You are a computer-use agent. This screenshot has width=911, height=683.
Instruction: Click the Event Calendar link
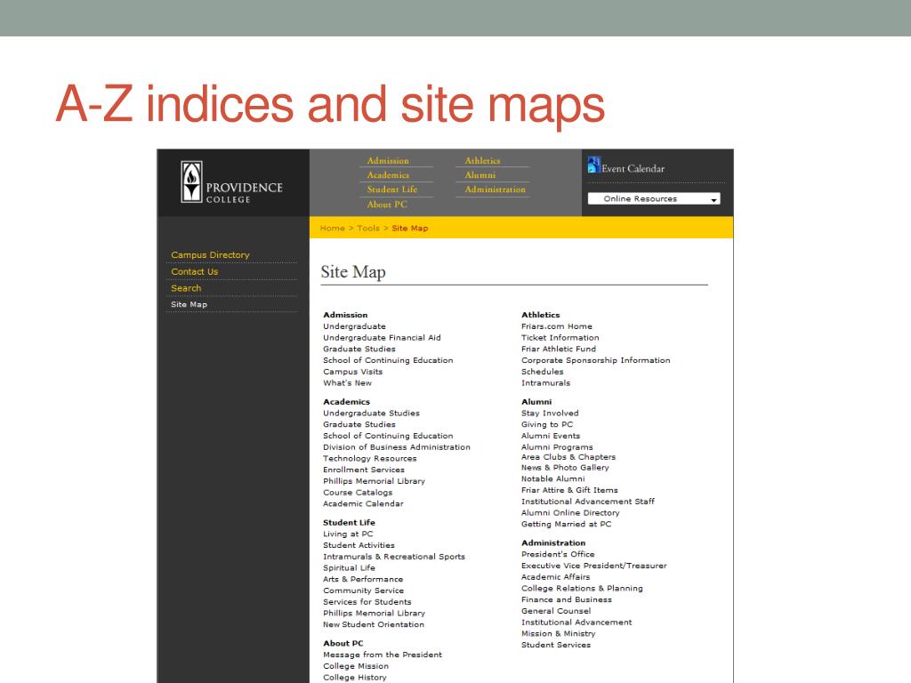633,168
